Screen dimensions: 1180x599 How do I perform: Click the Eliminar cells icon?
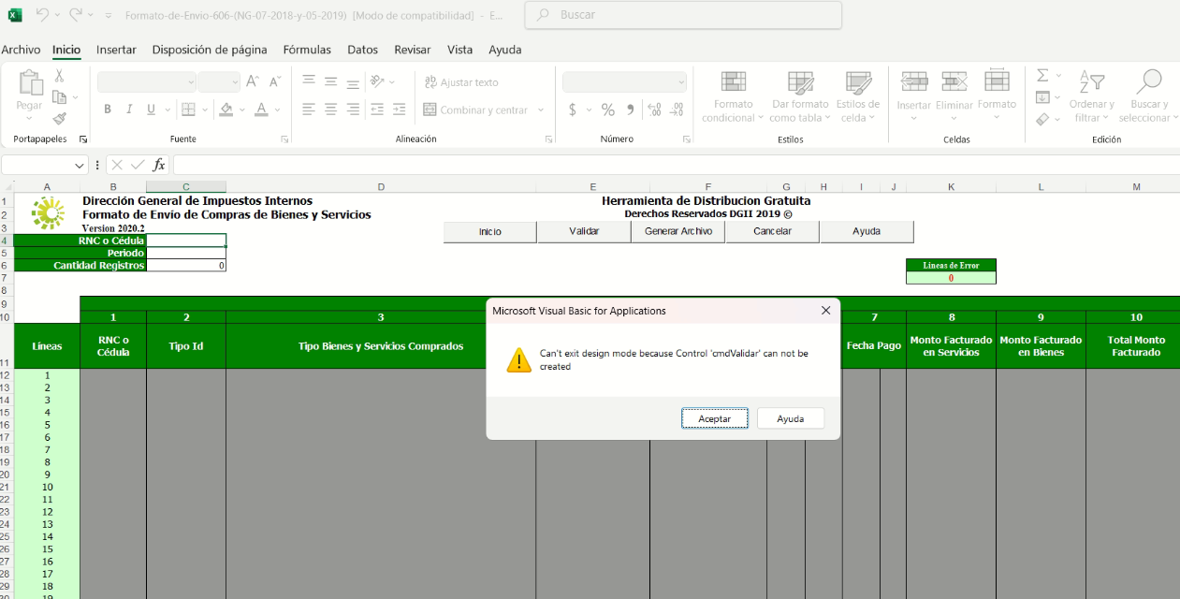(954, 81)
